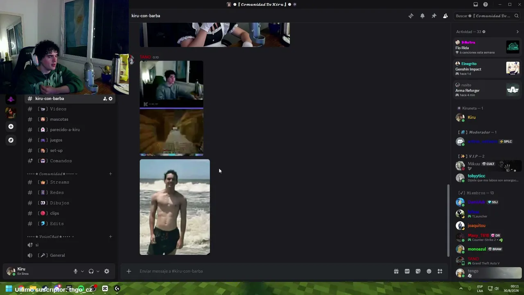Click the Add a Server plus icon
The image size is (524, 295).
pos(11,127)
